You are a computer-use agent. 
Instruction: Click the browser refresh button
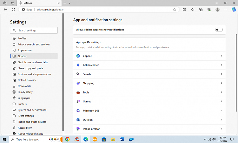click(13, 10)
